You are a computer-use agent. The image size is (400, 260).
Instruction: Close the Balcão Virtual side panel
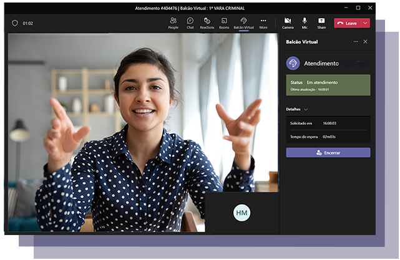pos(366,42)
